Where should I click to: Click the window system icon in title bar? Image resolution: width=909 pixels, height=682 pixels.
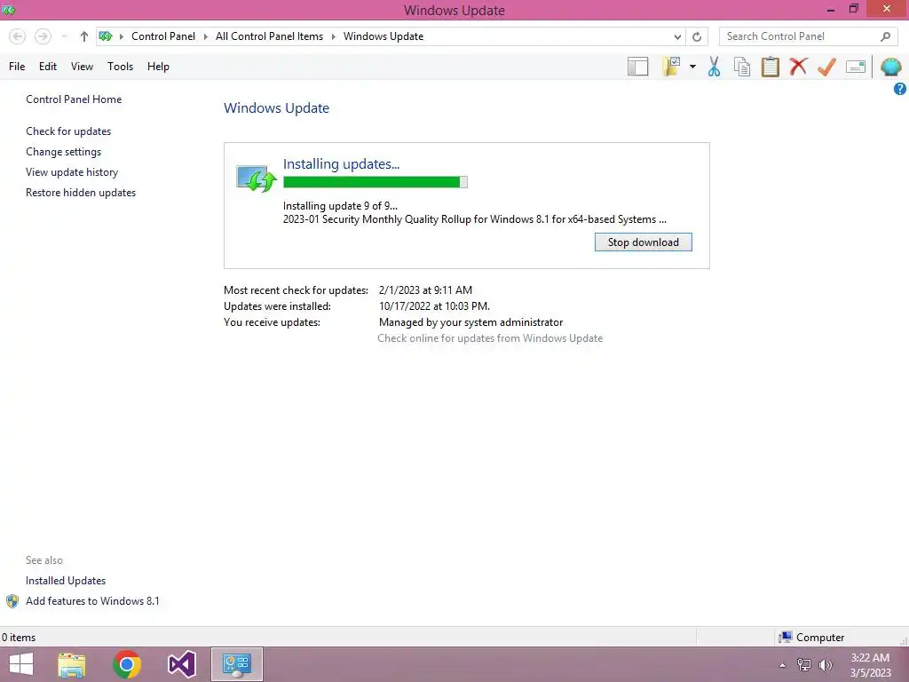(x=8, y=10)
